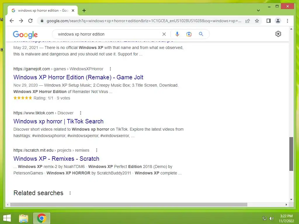Click 'Related searches' heading
The image size is (299, 224).
click(x=38, y=193)
